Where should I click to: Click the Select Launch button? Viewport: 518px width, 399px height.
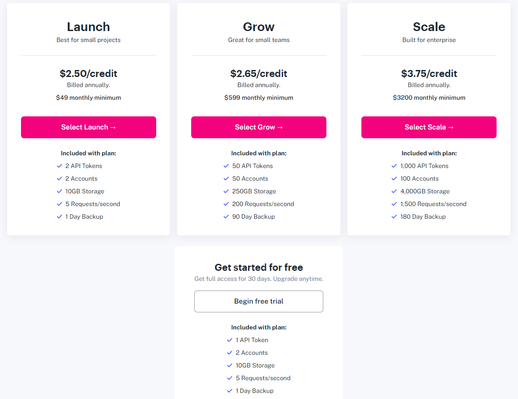tap(88, 127)
